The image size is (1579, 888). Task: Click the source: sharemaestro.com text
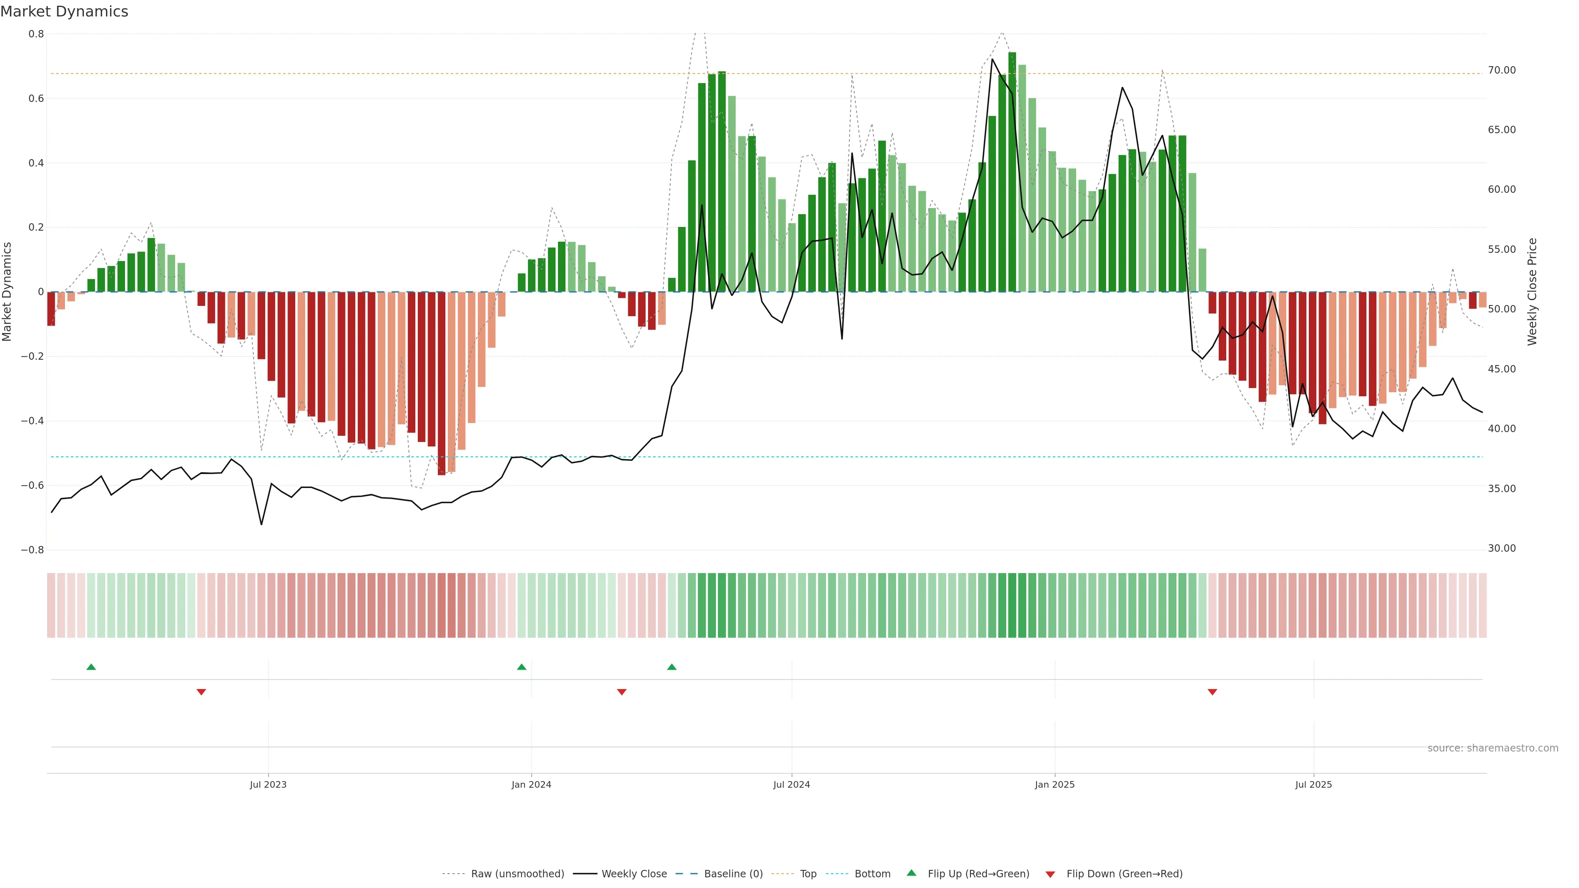1493,748
